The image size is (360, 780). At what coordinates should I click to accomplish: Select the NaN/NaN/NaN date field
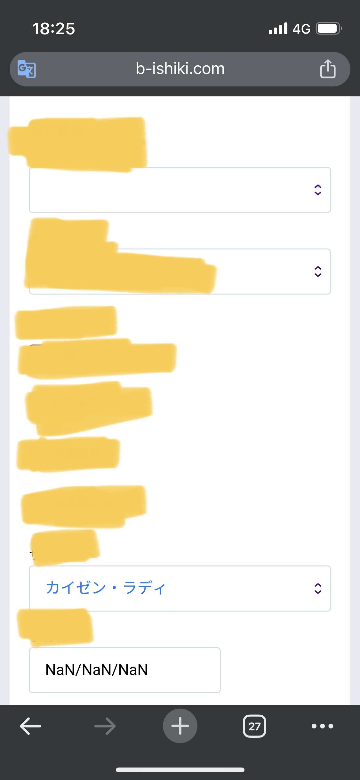125,670
